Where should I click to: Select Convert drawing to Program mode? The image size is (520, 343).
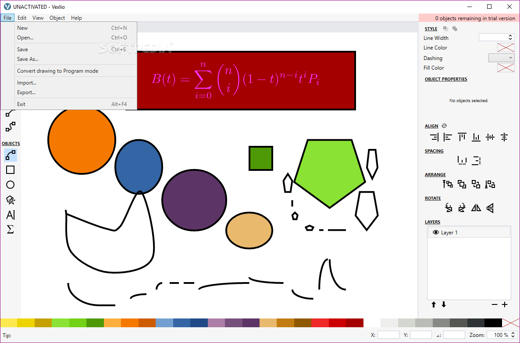pos(75,71)
